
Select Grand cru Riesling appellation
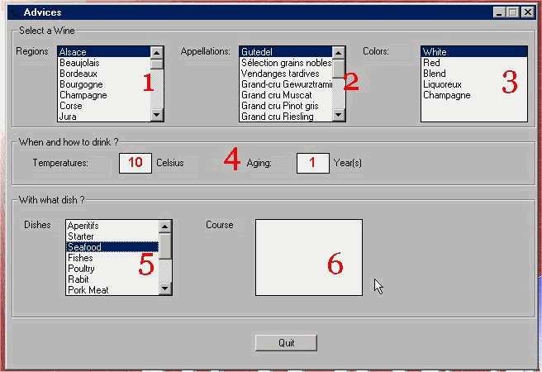[x=277, y=117]
